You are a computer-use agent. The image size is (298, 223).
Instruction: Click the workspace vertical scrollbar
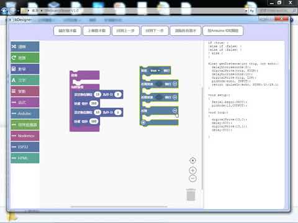(x=202, y=138)
